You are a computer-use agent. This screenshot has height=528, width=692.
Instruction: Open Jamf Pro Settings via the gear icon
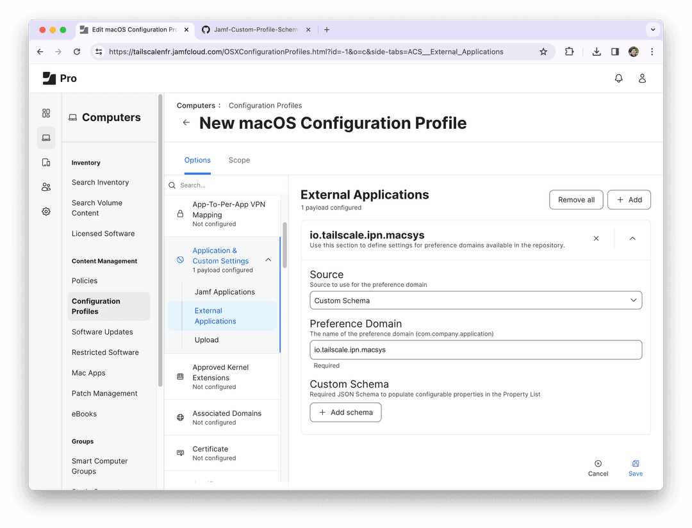pyautogui.click(x=45, y=211)
